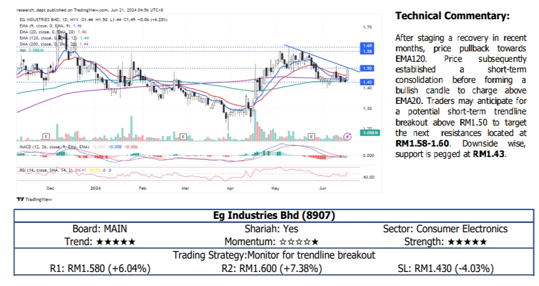Click the R1: RM1.580 target cell
The image size is (539, 286).
coord(101,268)
